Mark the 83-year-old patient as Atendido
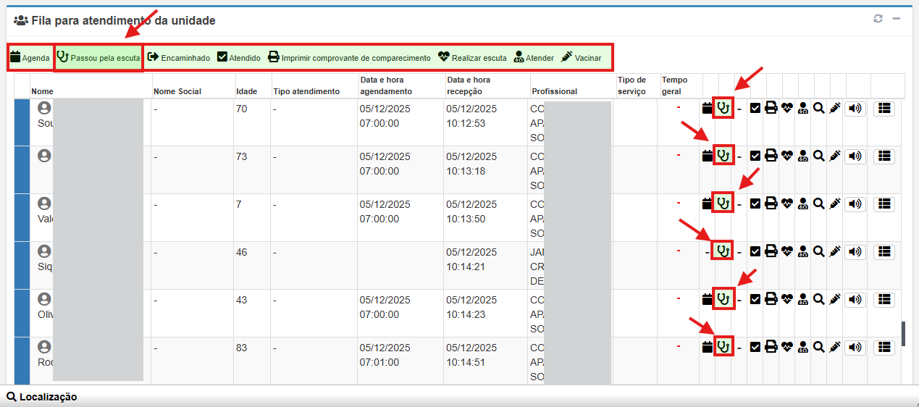This screenshot has width=919, height=407. pyautogui.click(x=755, y=347)
